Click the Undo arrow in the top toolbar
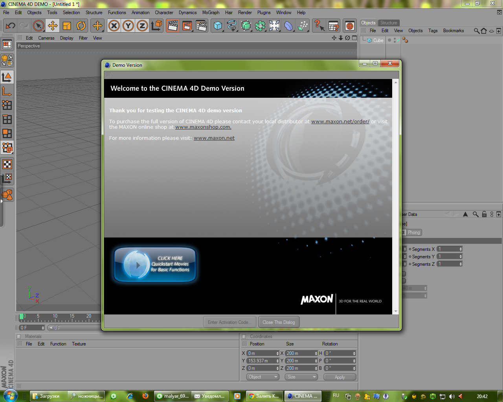 (x=10, y=26)
